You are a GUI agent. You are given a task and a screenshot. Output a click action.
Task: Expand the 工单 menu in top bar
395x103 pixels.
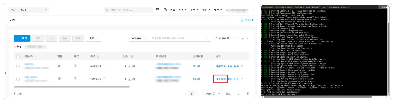(194, 10)
